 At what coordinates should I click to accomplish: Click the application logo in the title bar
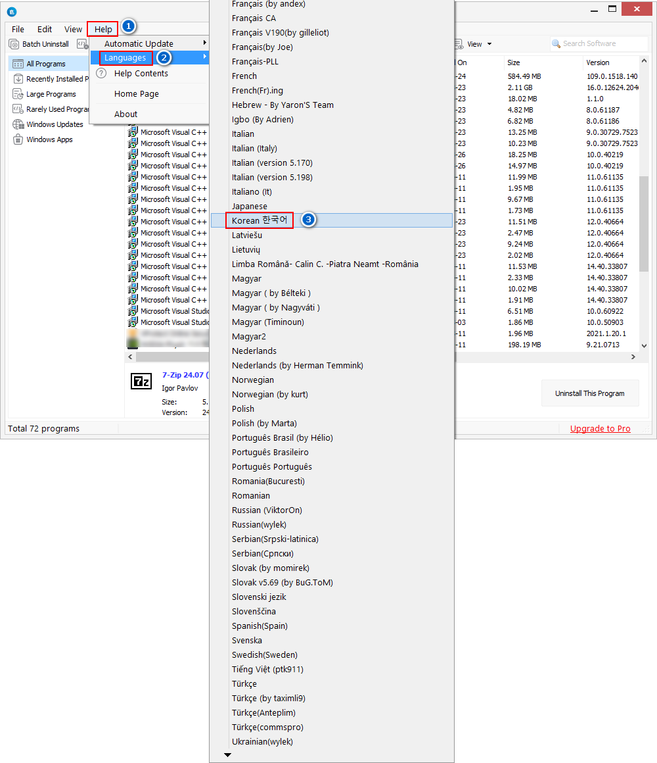[12, 12]
